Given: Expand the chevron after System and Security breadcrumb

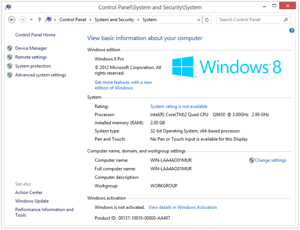Looking at the screenshot, I should 138,20.
